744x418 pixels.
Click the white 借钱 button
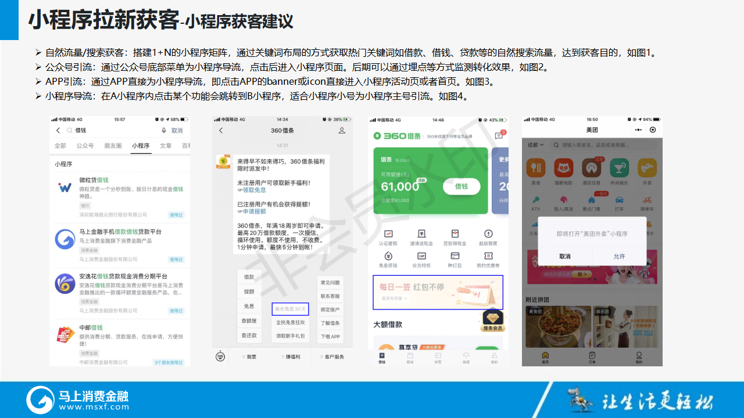click(462, 186)
